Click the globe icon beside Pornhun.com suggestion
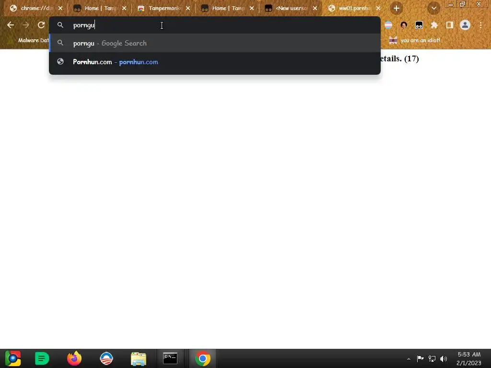Image resolution: width=491 pixels, height=368 pixels. pos(60,62)
